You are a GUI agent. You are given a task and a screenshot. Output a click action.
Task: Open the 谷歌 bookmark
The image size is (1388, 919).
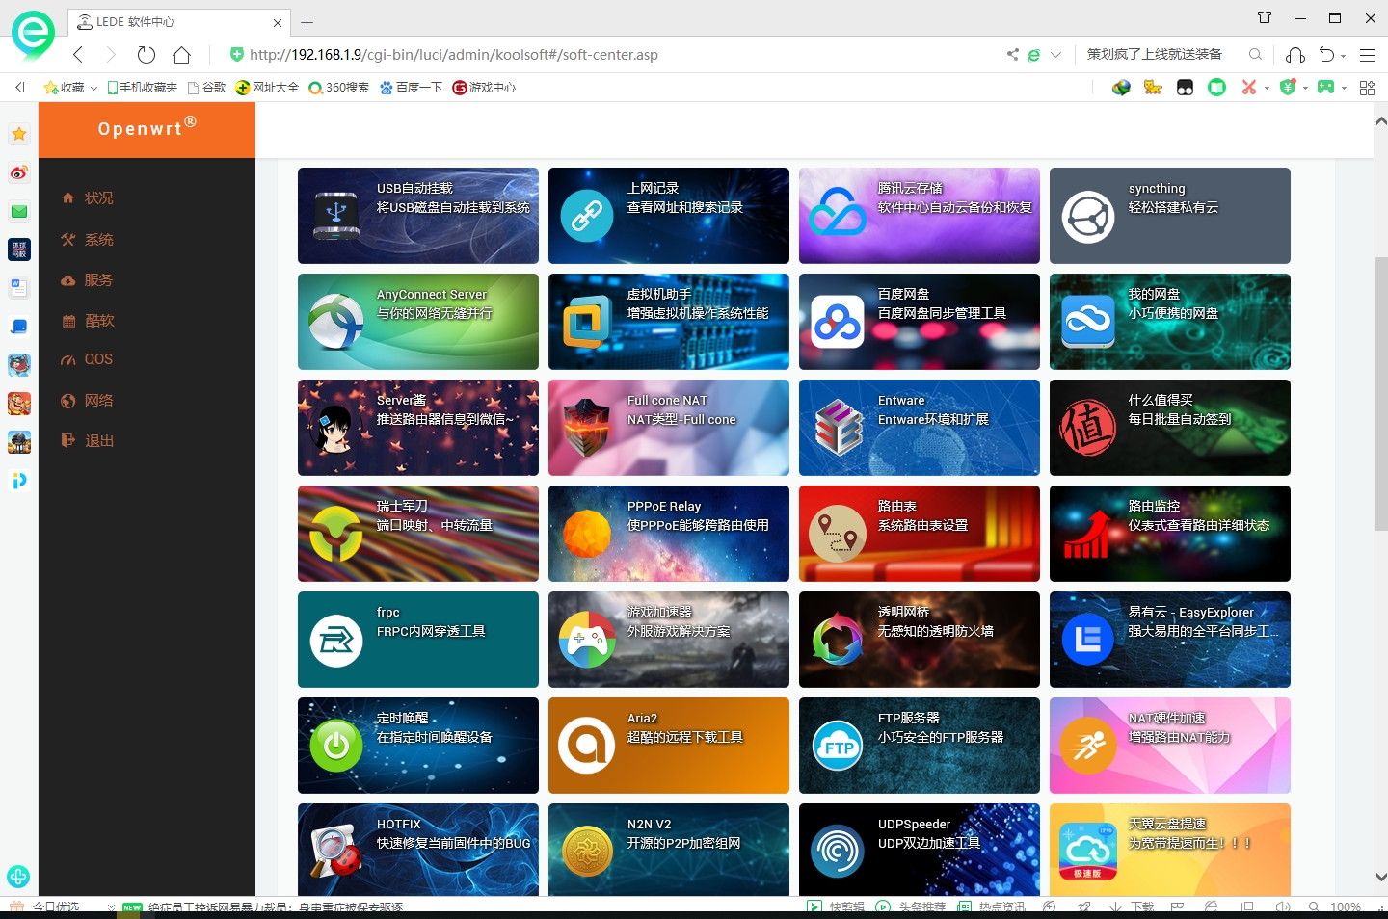207,88
